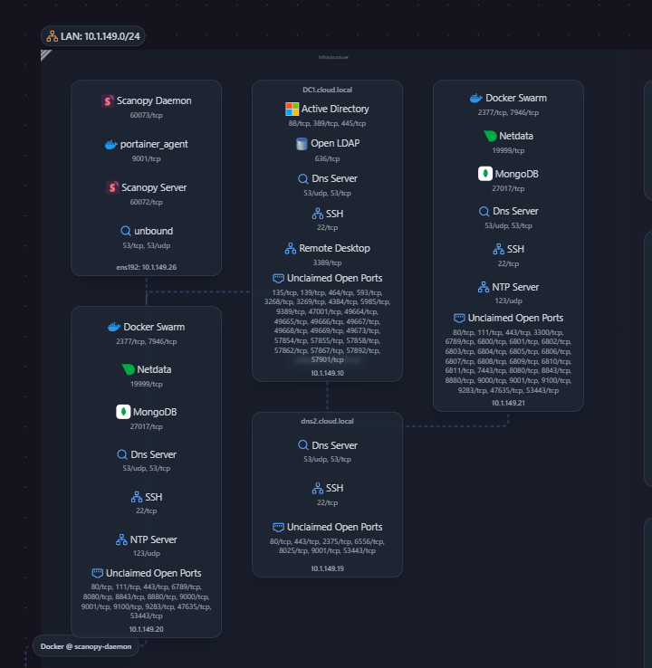The height and width of the screenshot is (668, 652).
Task: Click the ens192: 10.1.149.26 interface label
Action: (146, 267)
